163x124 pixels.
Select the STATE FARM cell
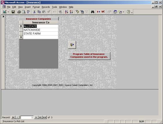click(x=41, y=33)
